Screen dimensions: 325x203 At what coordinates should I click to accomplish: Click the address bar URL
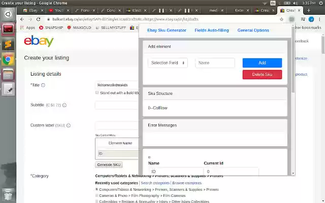(x=125, y=19)
